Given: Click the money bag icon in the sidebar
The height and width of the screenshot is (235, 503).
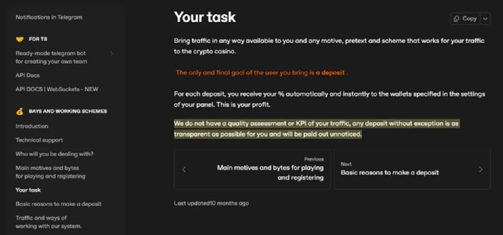Looking at the screenshot, I should click(20, 111).
